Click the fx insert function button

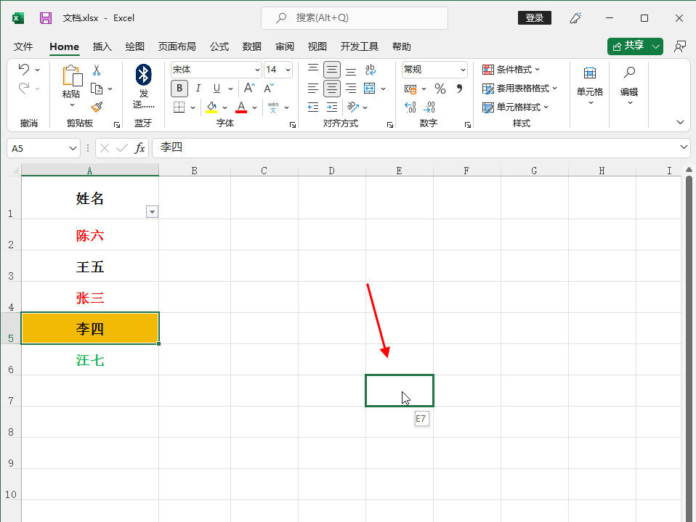[x=139, y=148]
